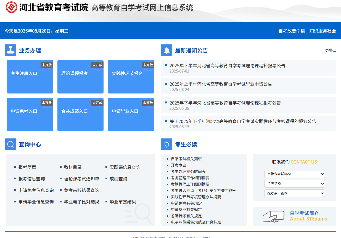Viewport: 341px width, 238px height.
Task: Open the 申请毕业信息查询 link
Action: click(36, 202)
